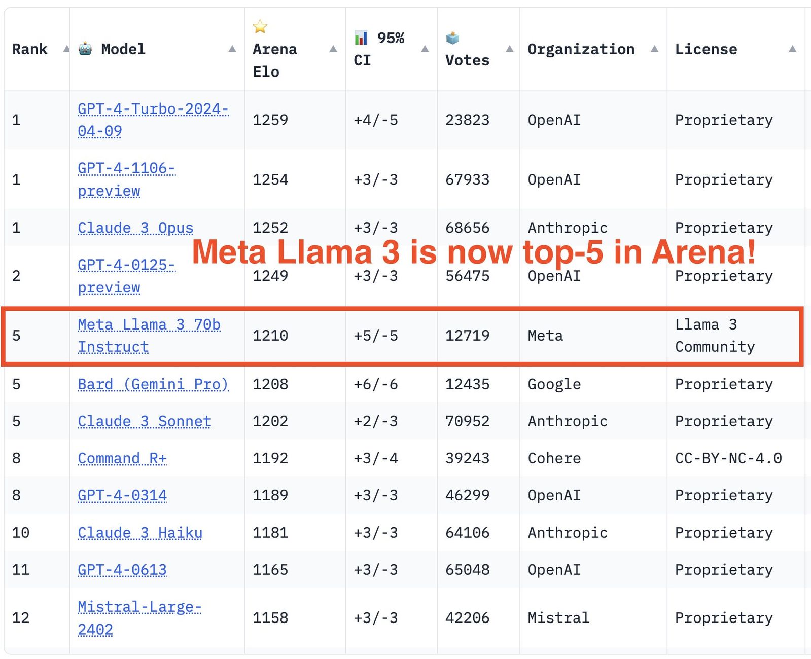Image resolution: width=811 pixels, height=659 pixels.
Task: Click the ballot box icon above Votes
Action: point(452,38)
